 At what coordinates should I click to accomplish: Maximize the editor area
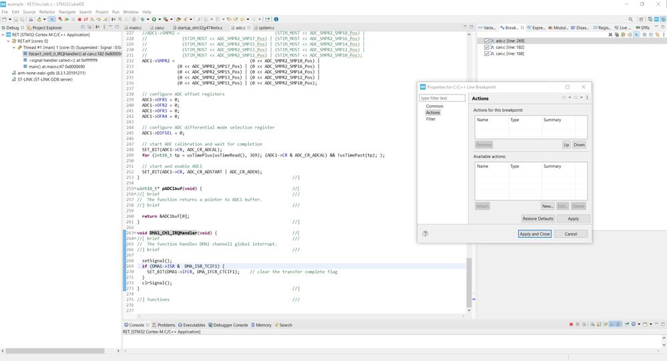point(471,27)
